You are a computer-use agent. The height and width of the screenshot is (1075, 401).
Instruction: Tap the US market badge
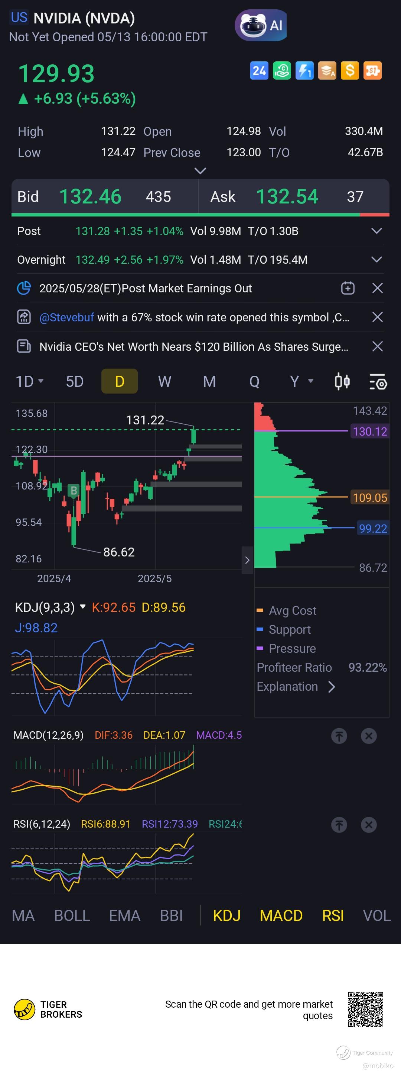click(x=19, y=17)
